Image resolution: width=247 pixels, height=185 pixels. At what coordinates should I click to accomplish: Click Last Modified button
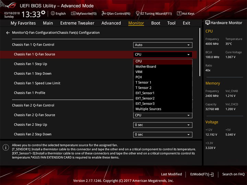[172, 174]
